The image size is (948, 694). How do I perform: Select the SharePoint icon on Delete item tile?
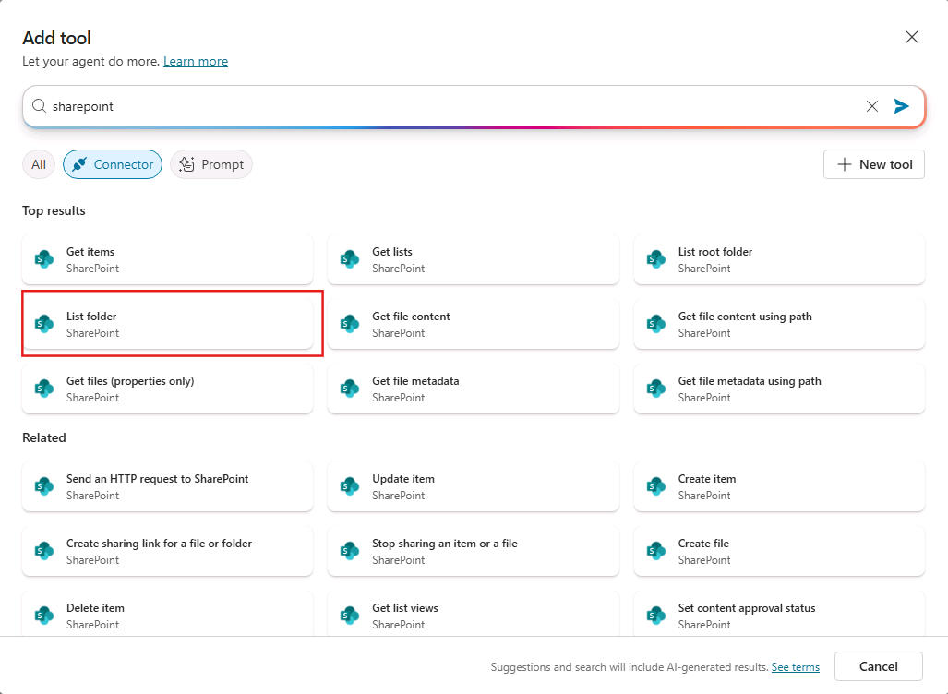click(43, 616)
